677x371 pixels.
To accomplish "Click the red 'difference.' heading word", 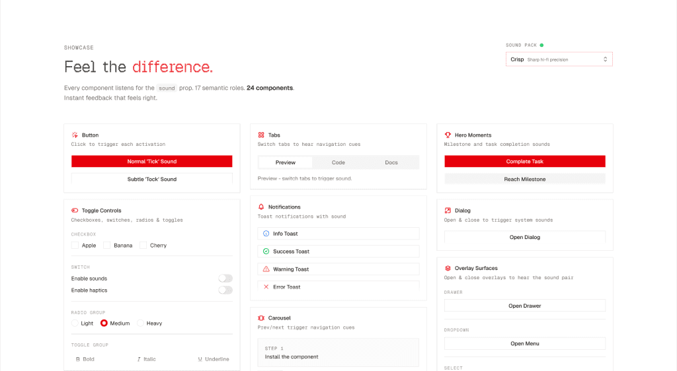I will (173, 67).
